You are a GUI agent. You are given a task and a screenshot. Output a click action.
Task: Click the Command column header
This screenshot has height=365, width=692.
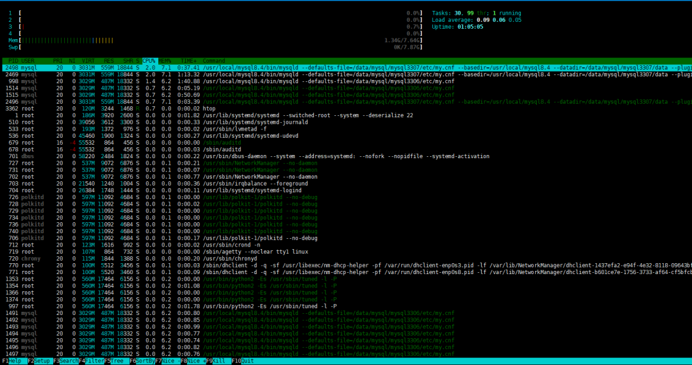pyautogui.click(x=214, y=61)
